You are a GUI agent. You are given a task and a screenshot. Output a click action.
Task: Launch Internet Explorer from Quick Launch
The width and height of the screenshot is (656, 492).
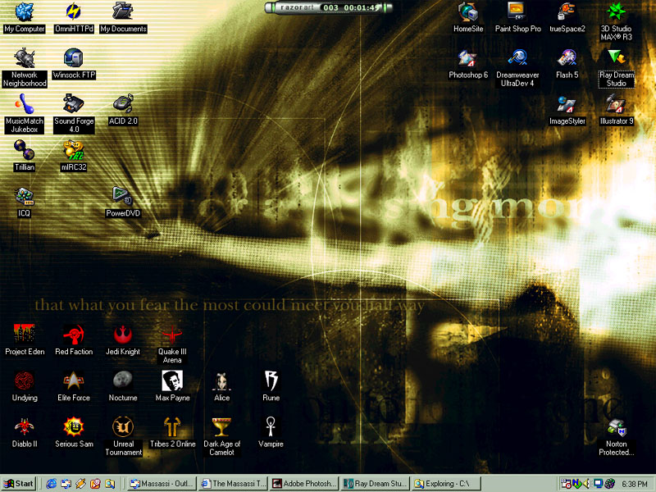click(52, 484)
